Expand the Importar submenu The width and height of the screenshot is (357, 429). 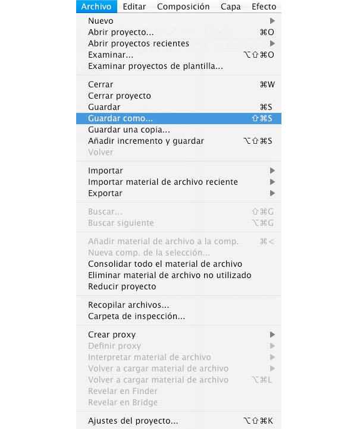pos(272,171)
